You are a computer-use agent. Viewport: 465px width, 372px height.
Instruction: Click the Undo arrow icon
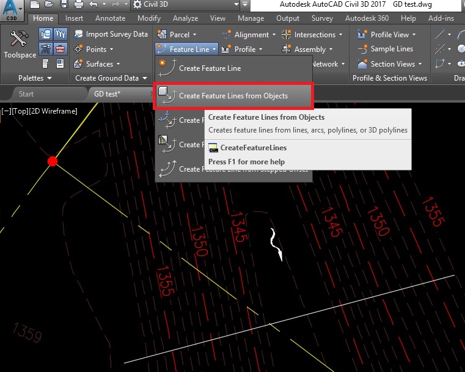coord(93,4)
